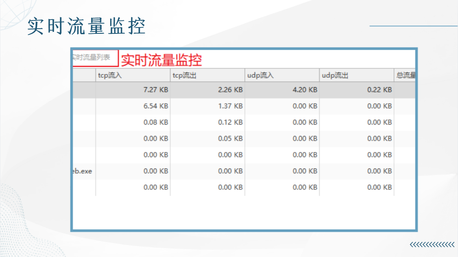Select the row with 7.27 KB tcp inflow
The height and width of the screenshot is (257, 458).
pyautogui.click(x=244, y=90)
